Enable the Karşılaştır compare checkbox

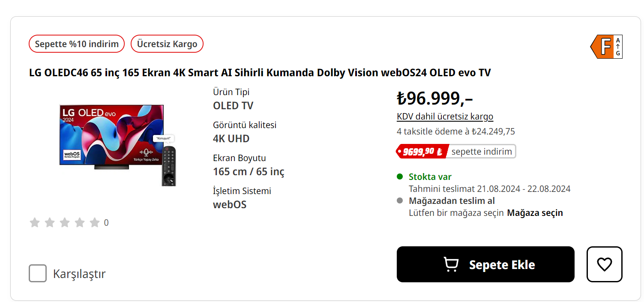[x=38, y=273]
